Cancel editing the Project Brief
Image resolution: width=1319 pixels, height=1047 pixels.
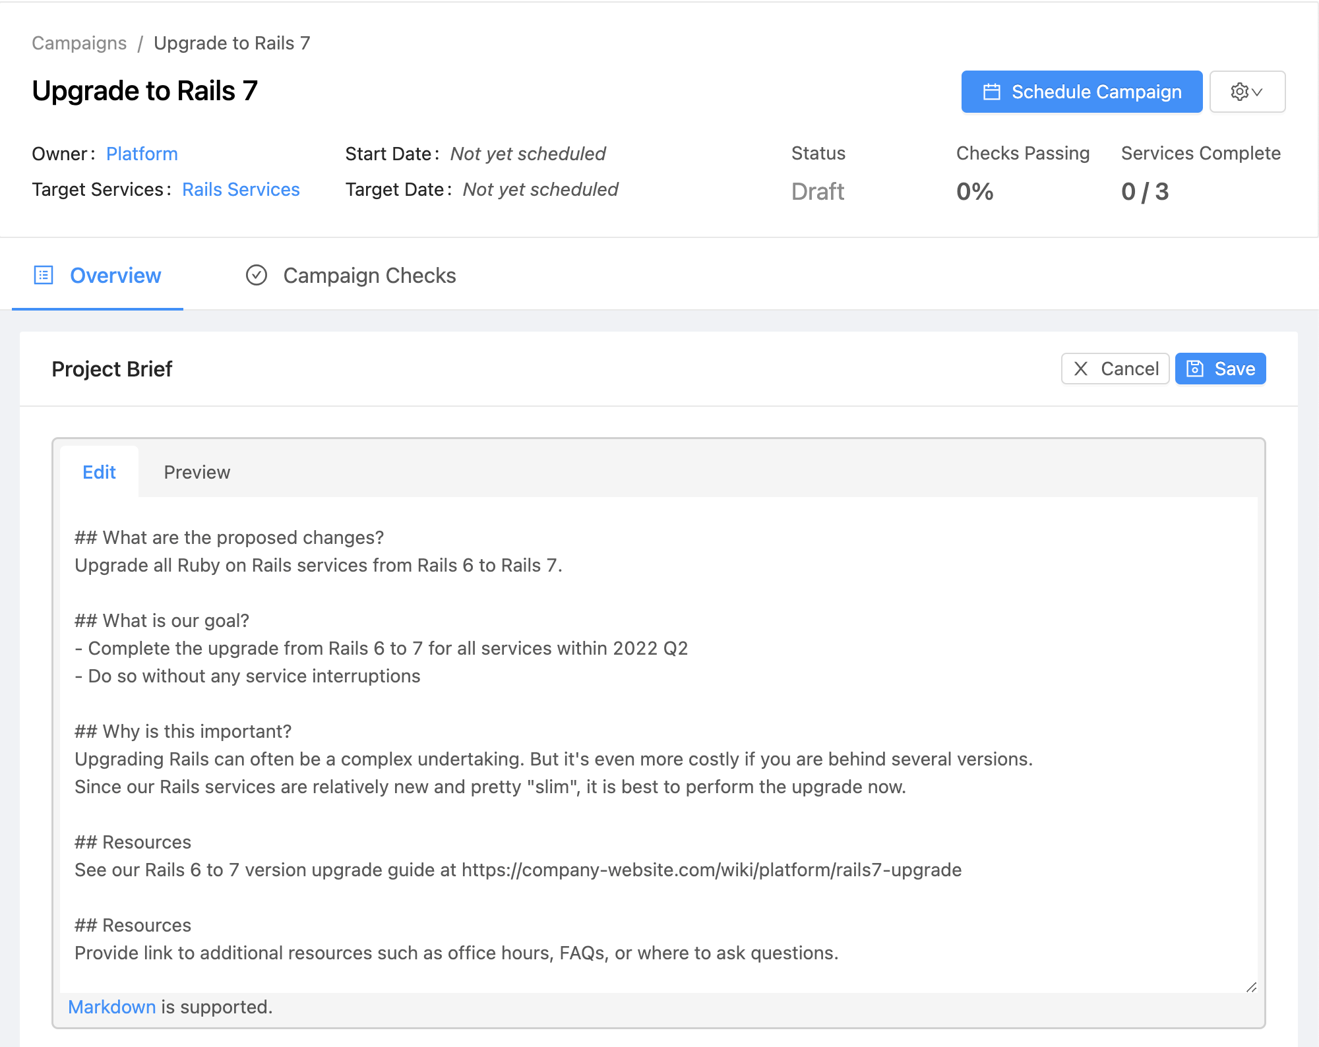pos(1115,369)
